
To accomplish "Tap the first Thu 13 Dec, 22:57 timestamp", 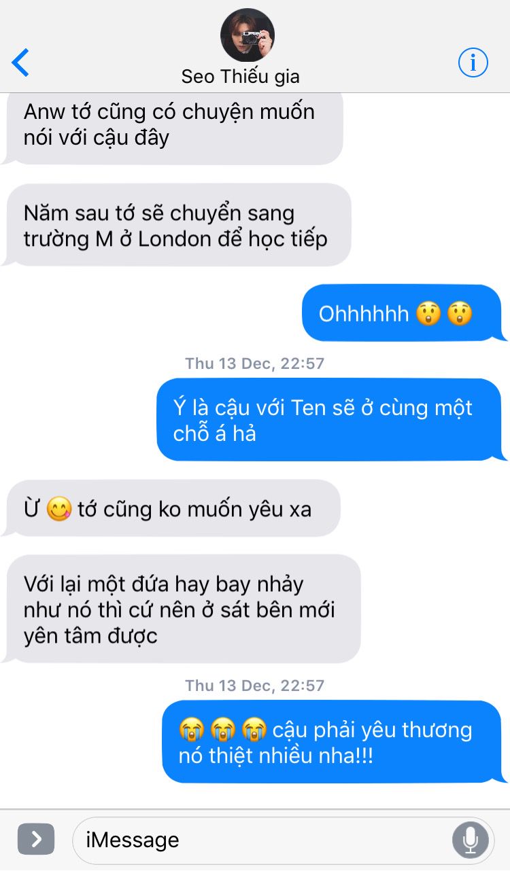I will (255, 363).
